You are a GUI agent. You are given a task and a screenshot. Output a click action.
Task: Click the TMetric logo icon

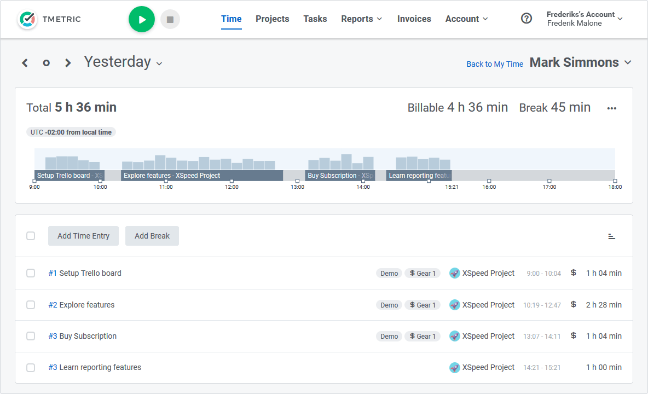(x=27, y=19)
